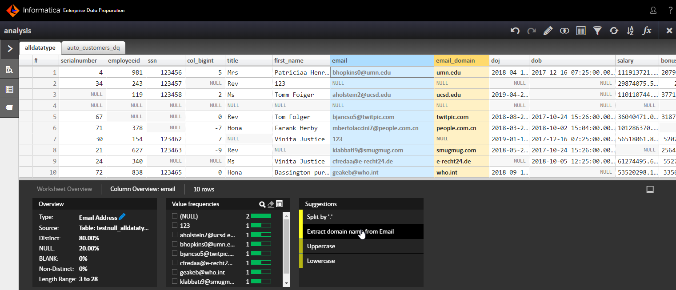676x290 pixels.
Task: Open the pencil edit tool in the top toolbar
Action: pyautogui.click(x=548, y=31)
